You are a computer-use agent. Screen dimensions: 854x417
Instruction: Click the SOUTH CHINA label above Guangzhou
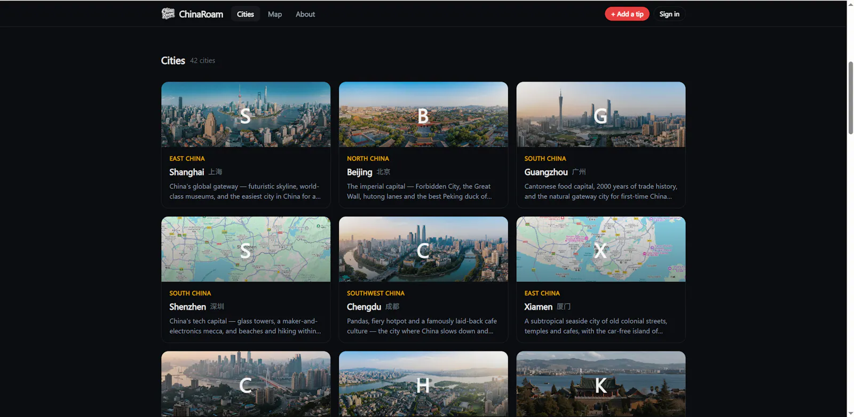(x=545, y=158)
